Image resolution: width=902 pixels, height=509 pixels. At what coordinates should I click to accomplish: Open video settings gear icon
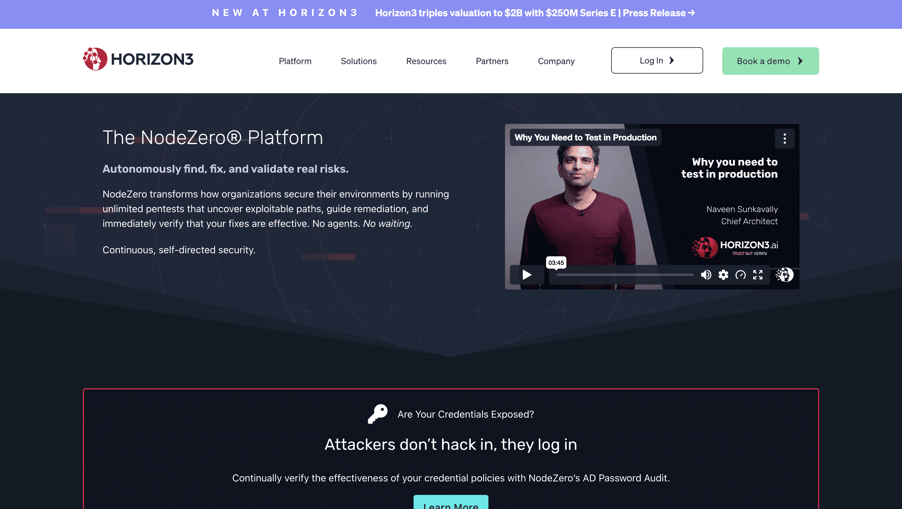(723, 275)
